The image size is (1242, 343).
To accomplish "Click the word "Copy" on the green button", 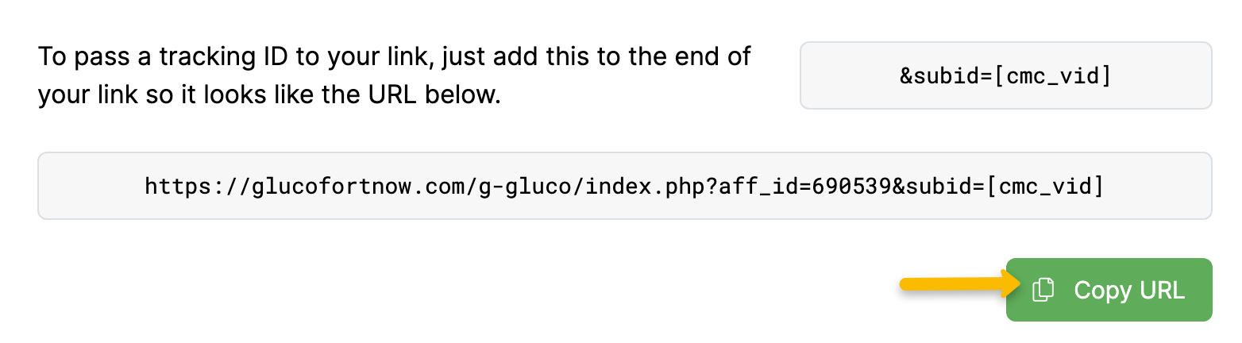I will tap(1101, 291).
